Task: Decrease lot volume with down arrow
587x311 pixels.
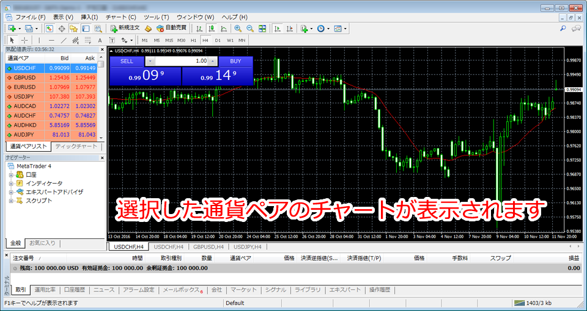Action: [x=150, y=61]
